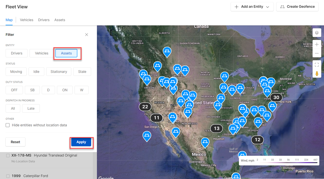Select asset pin near Gulf of California

(176, 132)
